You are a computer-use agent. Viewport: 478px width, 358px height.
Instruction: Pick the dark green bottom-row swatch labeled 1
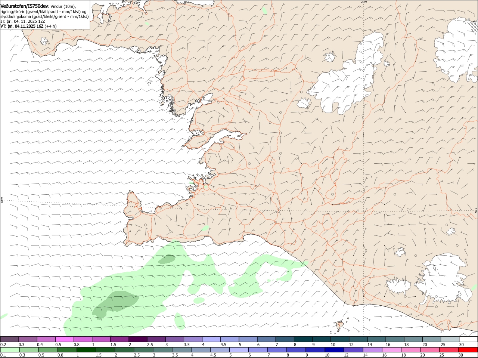(86, 350)
